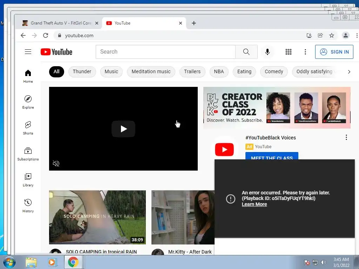Open Subscriptions in sidebar
Viewport: 359px width, 269px height.
pyautogui.click(x=28, y=154)
